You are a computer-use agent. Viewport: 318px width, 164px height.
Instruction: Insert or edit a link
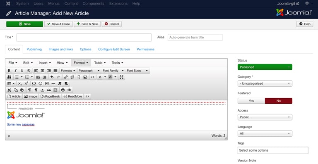66,77
